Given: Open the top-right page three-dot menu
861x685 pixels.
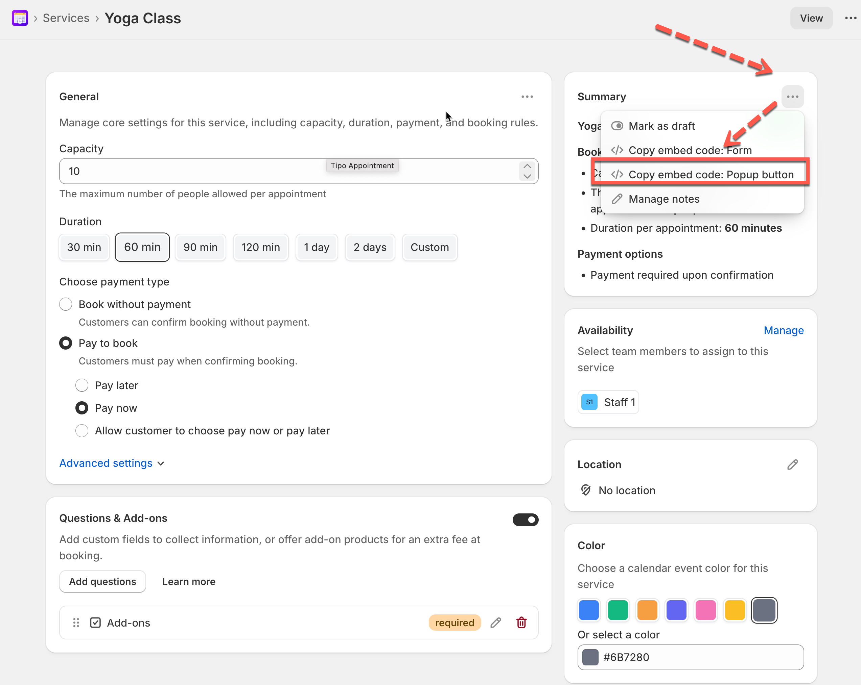Looking at the screenshot, I should tap(850, 18).
